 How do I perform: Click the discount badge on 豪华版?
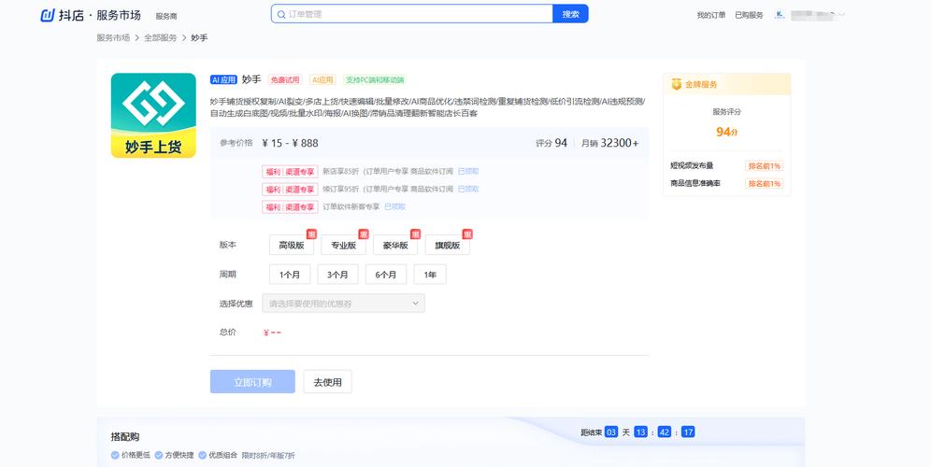point(415,234)
